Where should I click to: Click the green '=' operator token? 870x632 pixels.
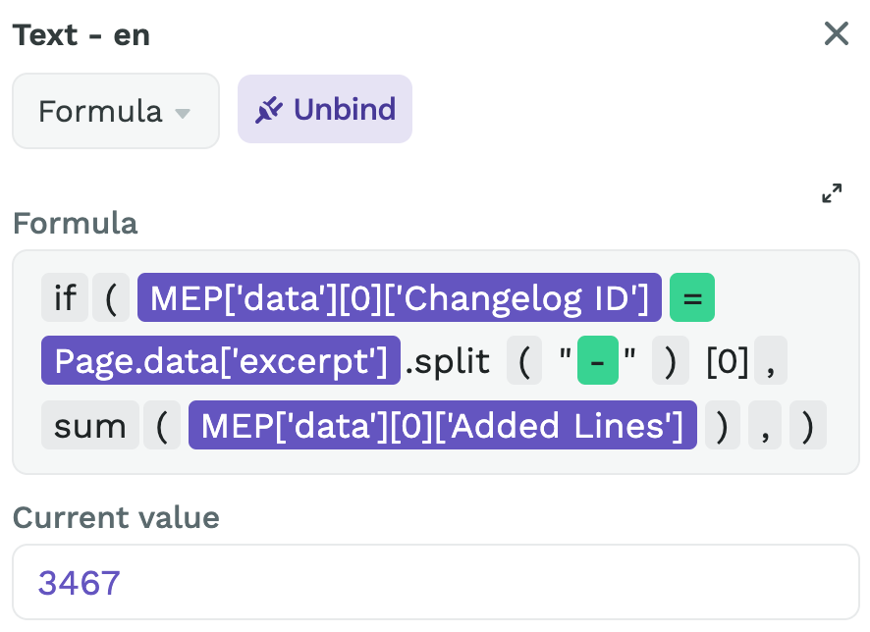692,297
